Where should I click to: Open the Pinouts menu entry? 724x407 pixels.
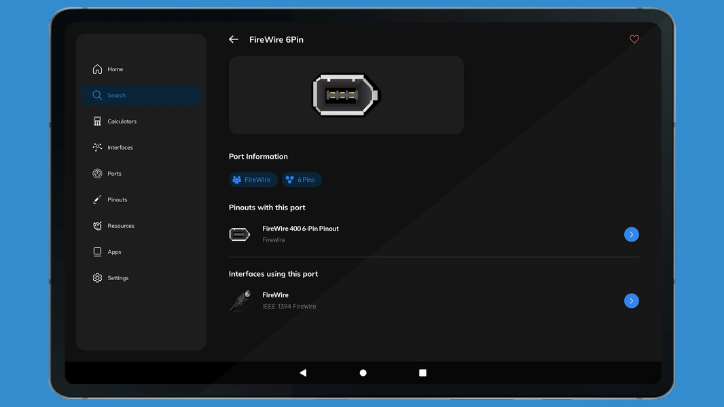click(x=116, y=199)
